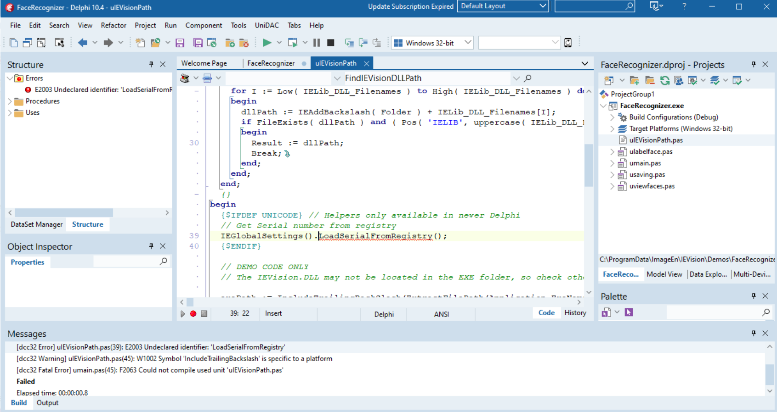
Task: Open the Model View tab
Action: [x=664, y=274]
